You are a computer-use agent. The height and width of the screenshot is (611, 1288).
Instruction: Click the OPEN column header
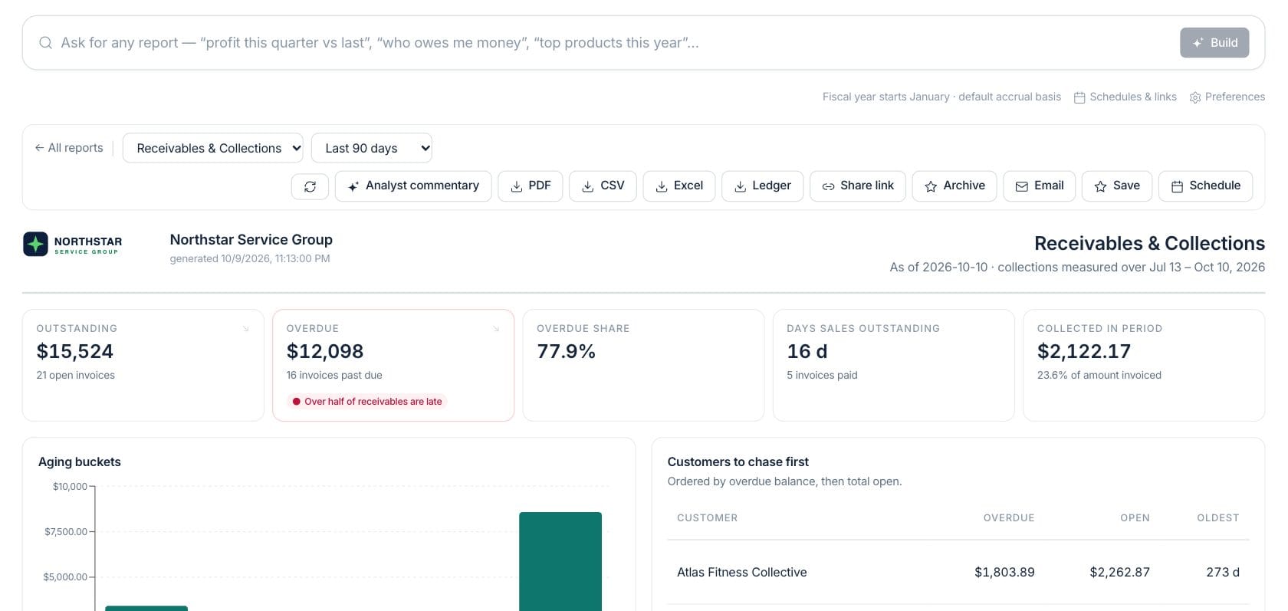tap(1135, 518)
